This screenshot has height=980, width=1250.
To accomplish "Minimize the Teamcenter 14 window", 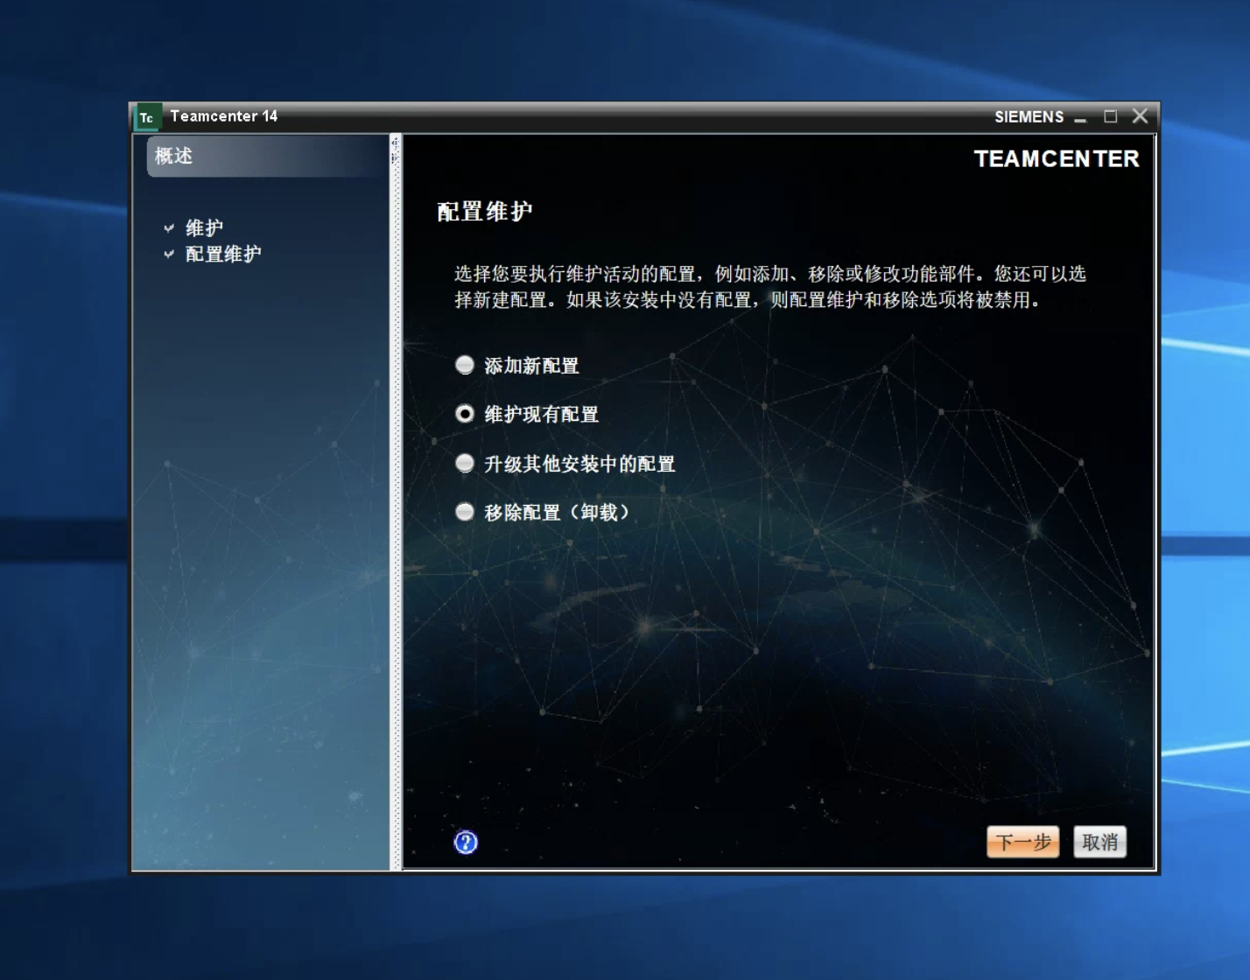I will coord(1081,117).
